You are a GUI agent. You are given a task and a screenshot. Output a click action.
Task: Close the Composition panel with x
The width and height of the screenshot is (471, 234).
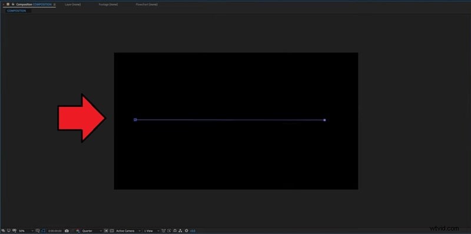(4, 5)
